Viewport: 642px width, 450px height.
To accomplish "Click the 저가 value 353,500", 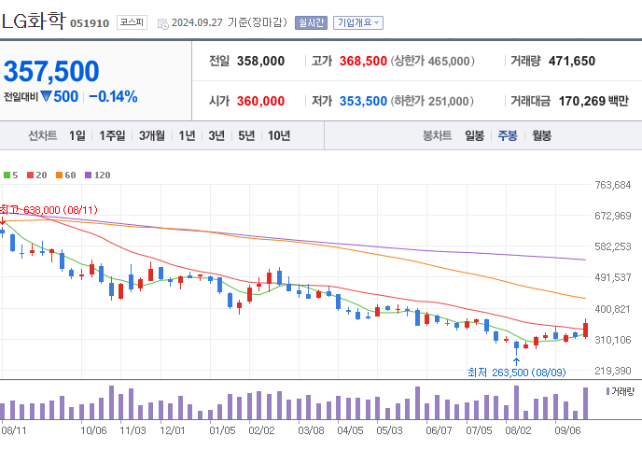I will [x=363, y=101].
